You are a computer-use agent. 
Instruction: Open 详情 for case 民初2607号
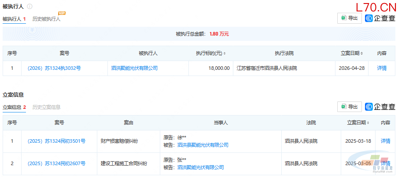click(x=385, y=163)
